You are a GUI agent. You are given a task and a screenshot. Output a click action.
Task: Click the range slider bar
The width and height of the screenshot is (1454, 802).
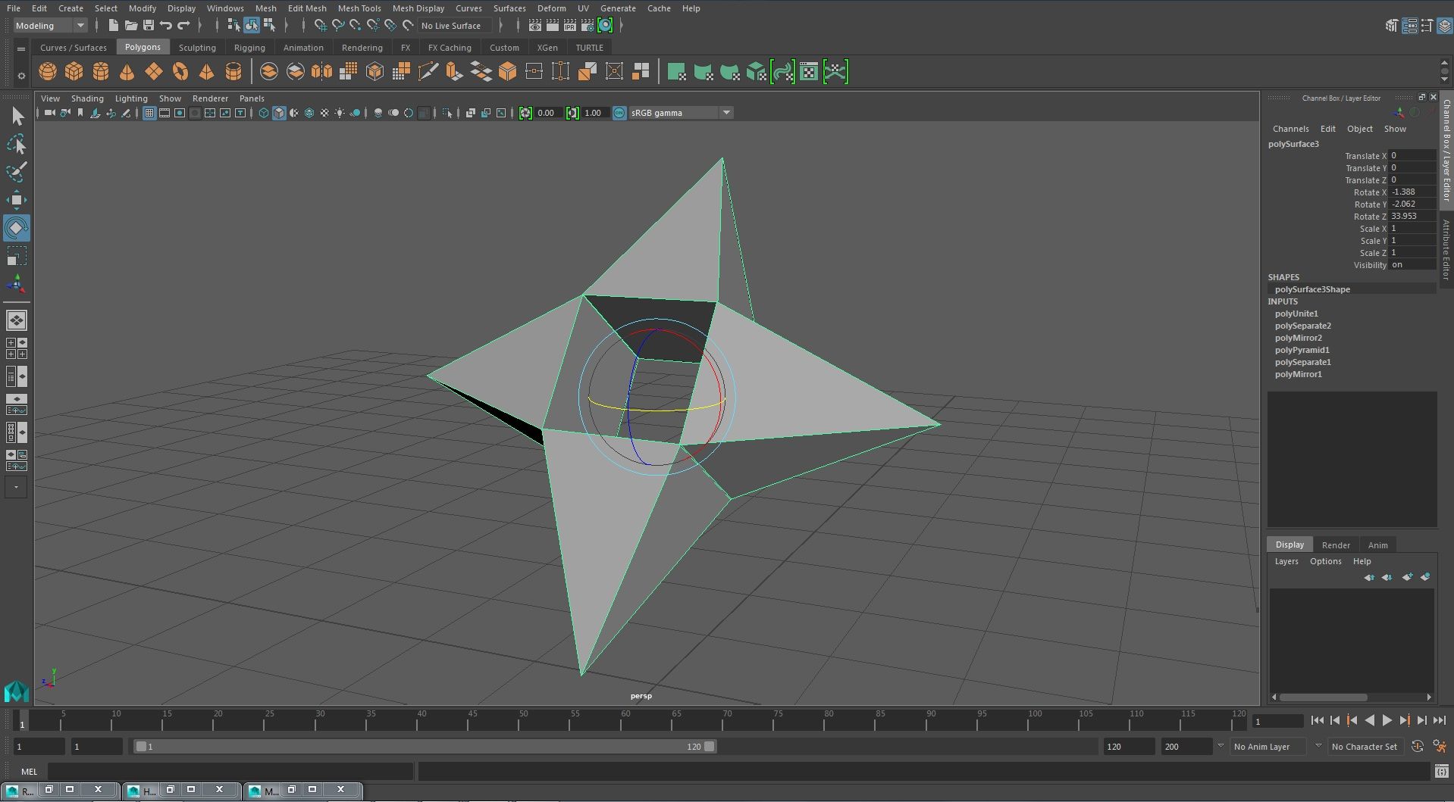coord(425,747)
